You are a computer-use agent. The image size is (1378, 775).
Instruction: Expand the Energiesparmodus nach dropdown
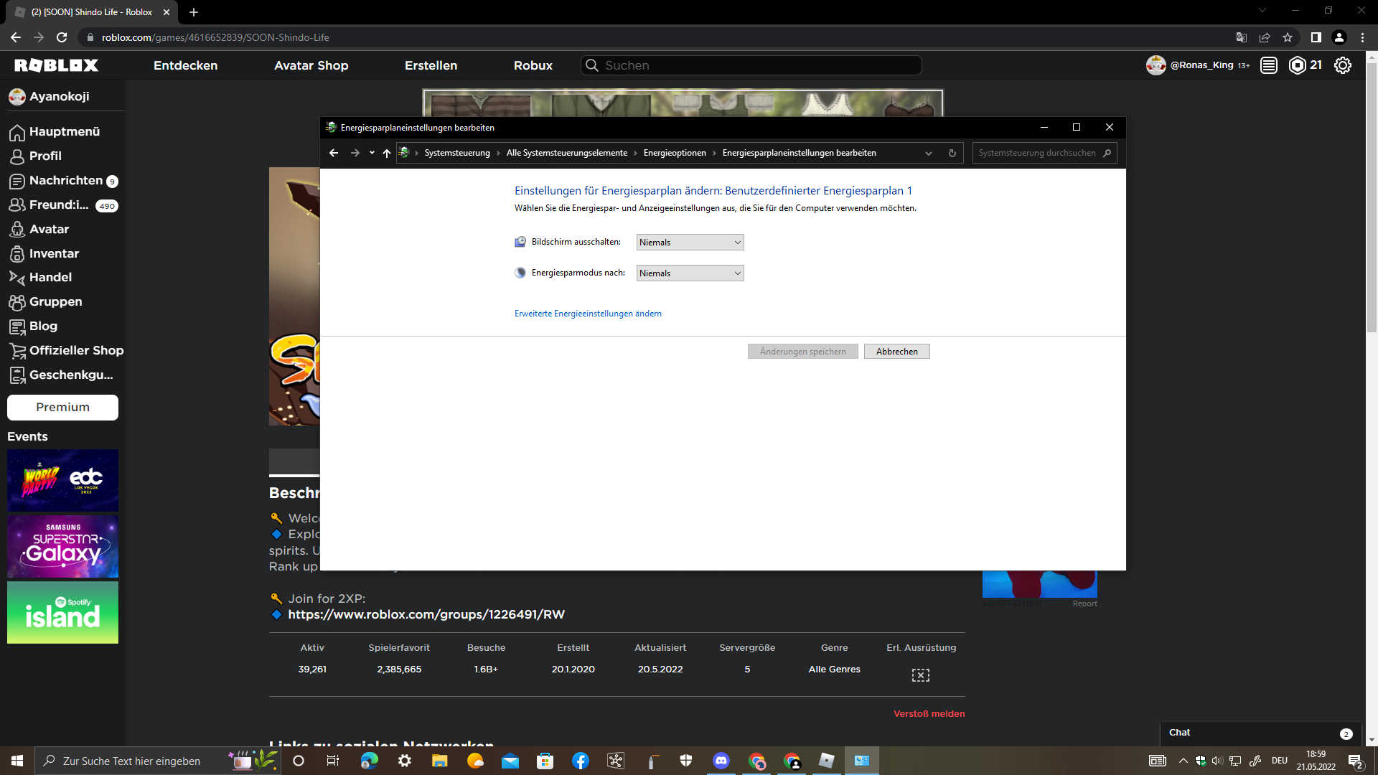690,273
